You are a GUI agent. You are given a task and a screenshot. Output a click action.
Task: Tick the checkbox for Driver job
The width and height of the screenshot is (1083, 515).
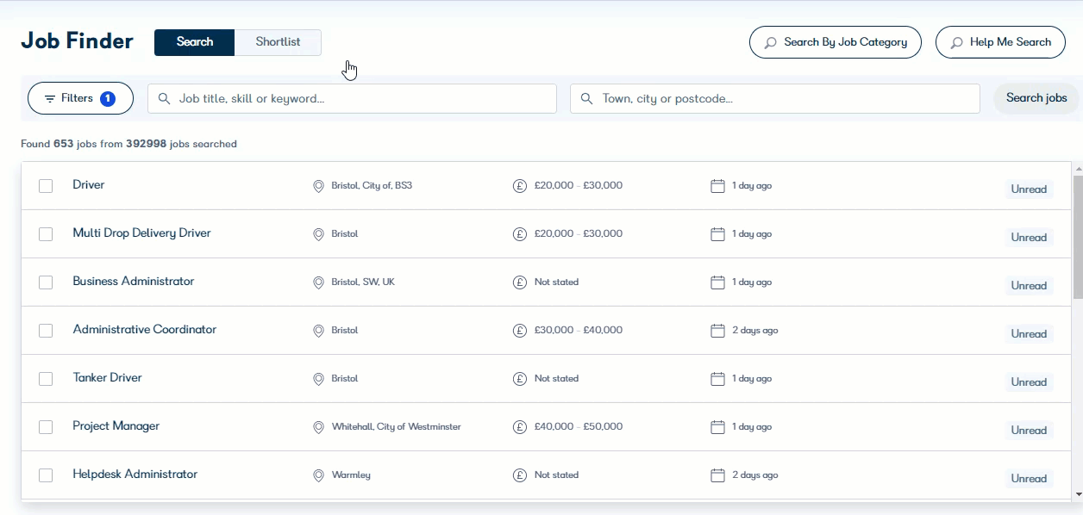point(46,186)
